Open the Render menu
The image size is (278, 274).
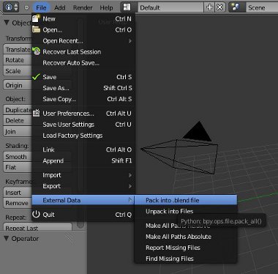coord(83,7)
